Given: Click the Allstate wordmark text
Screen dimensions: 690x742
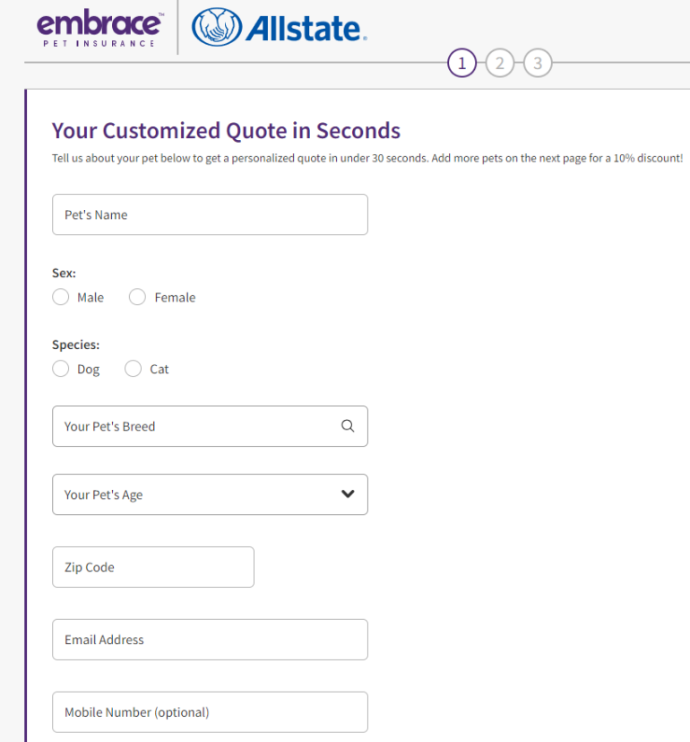Looking at the screenshot, I should [x=306, y=30].
